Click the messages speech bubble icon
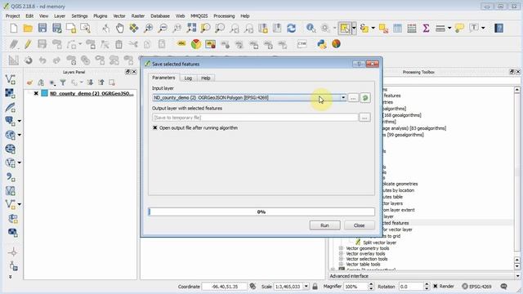This screenshot has height=294, width=523. (504, 287)
